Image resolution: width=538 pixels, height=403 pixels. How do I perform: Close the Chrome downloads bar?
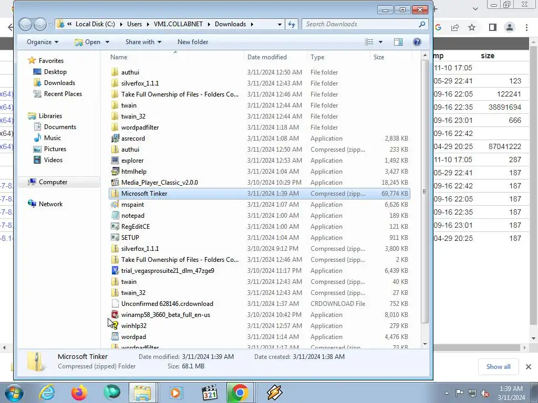click(529, 367)
